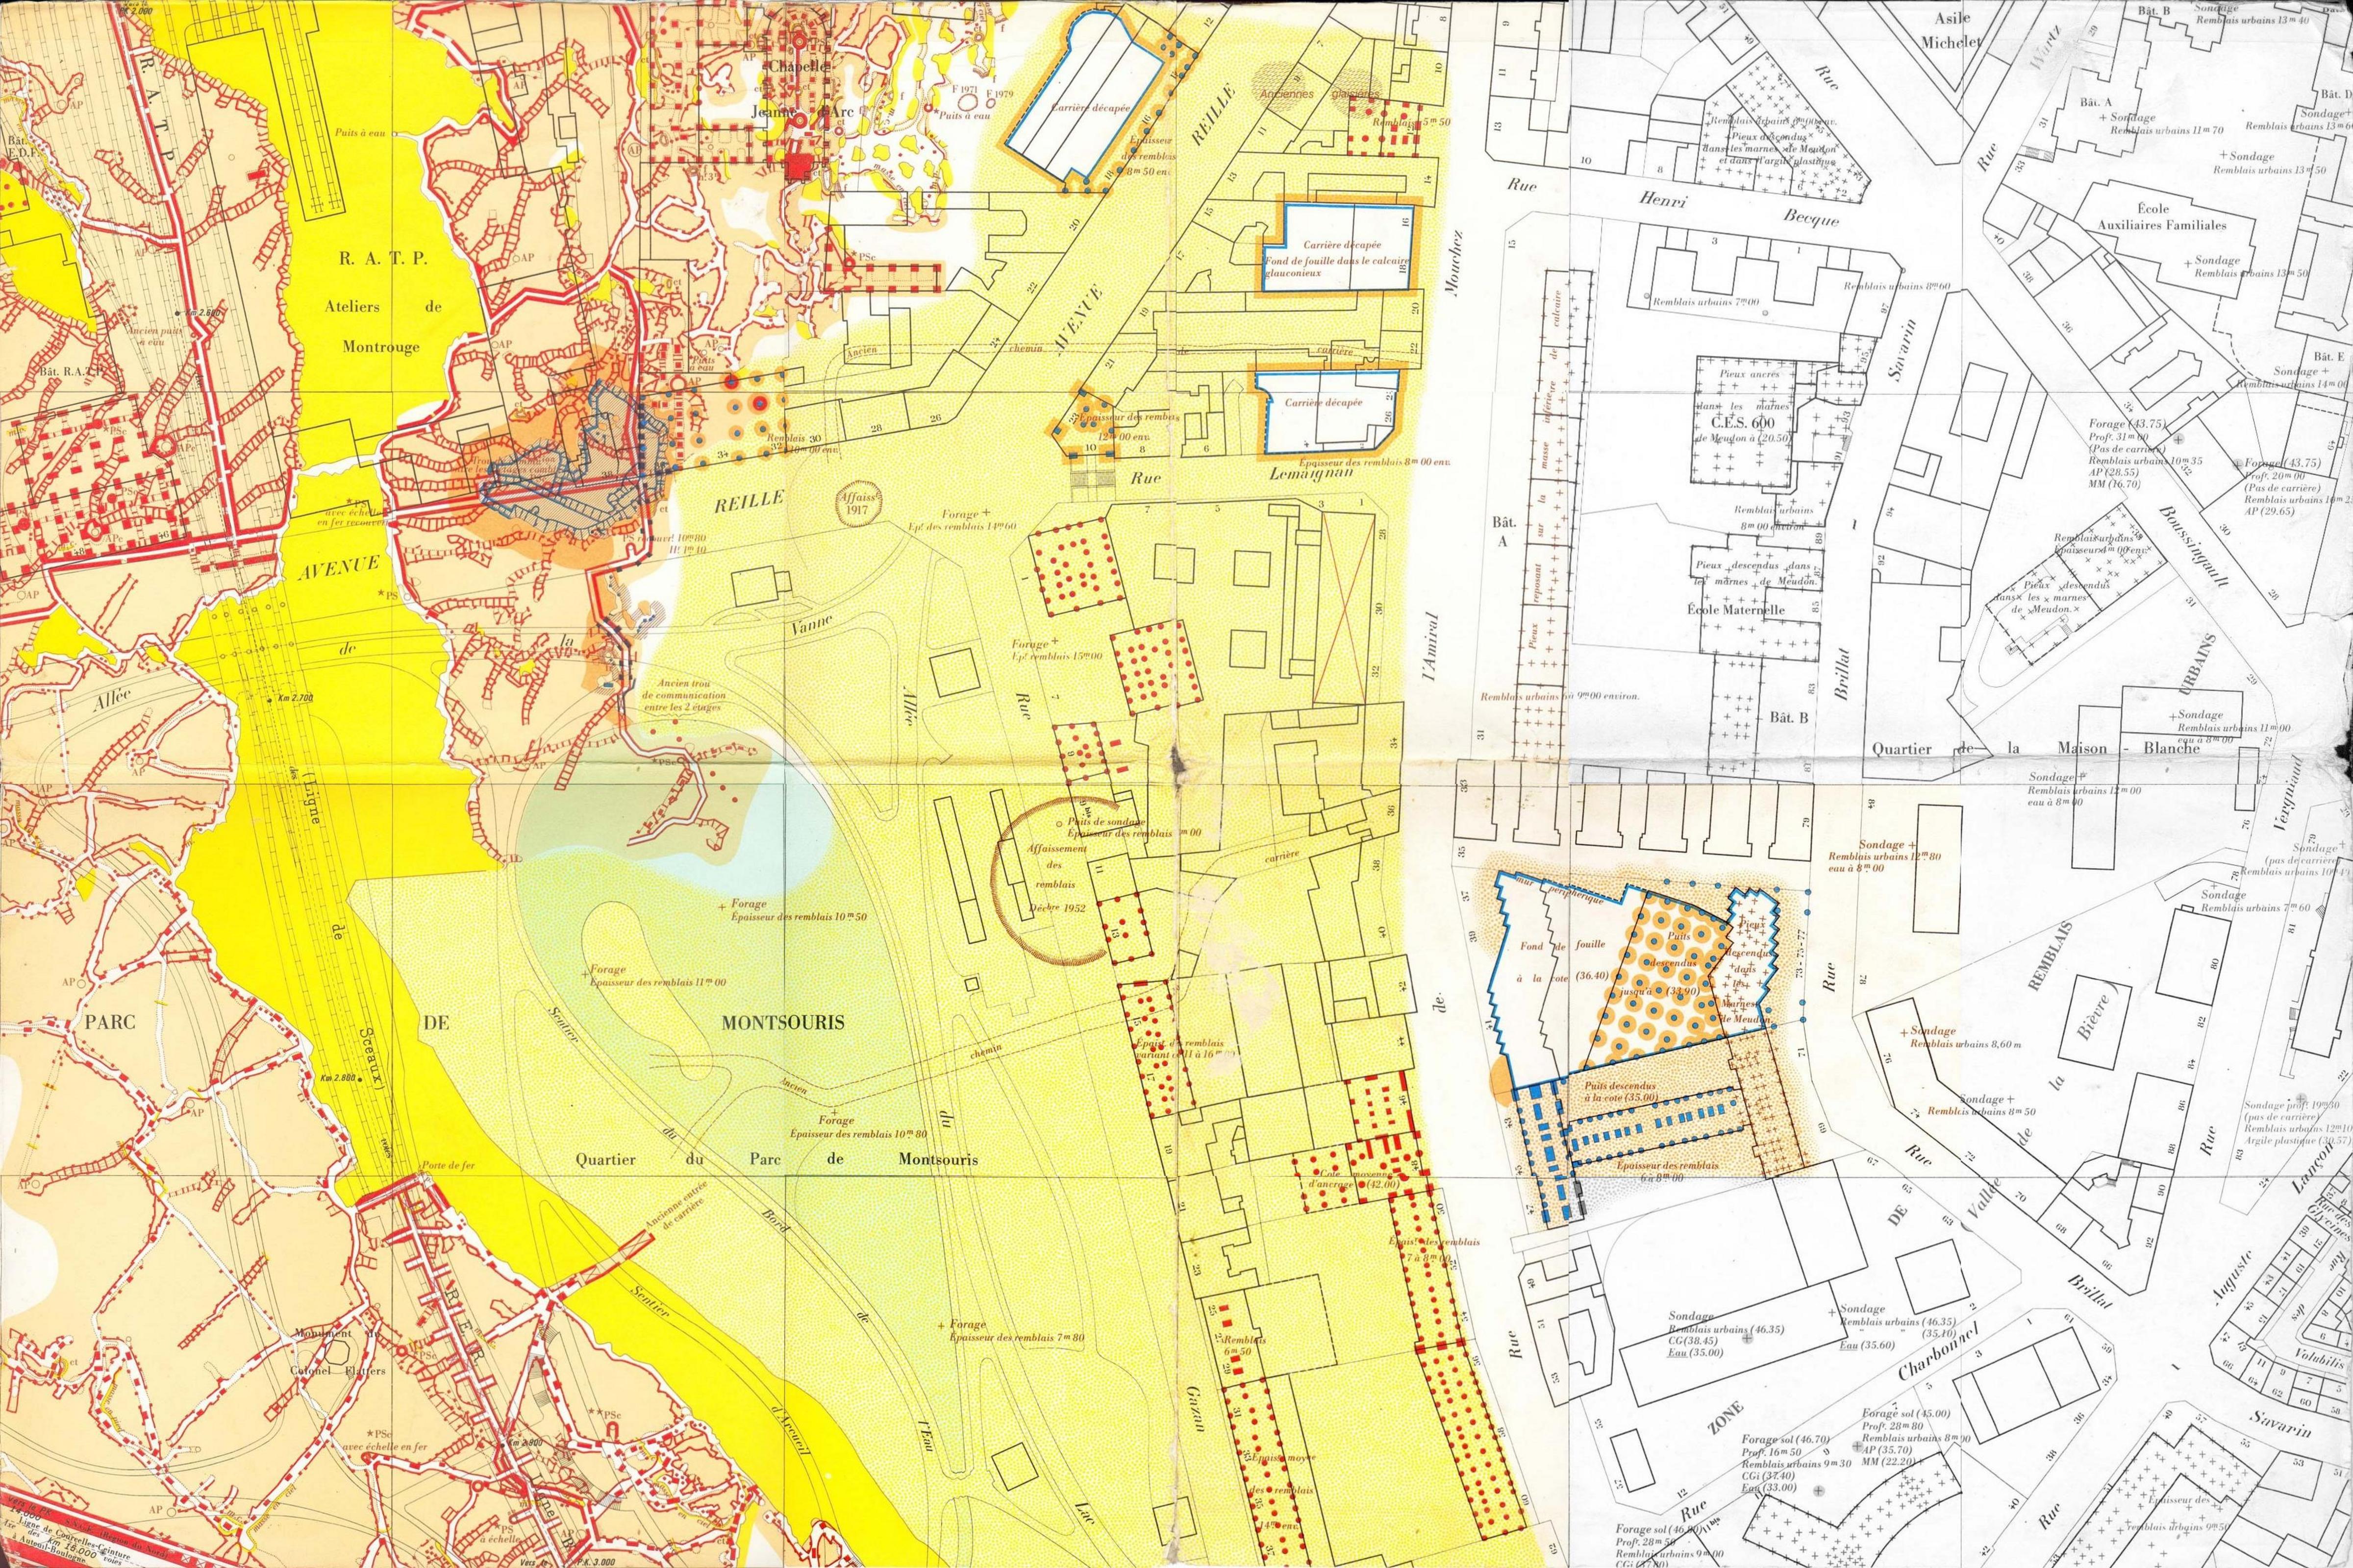Click the Ancien trou de communication annotation

[x=684, y=694]
